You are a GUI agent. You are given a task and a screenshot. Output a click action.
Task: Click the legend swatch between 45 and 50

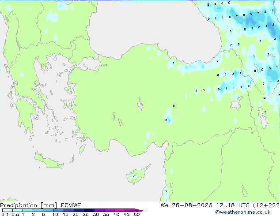click(x=130, y=210)
